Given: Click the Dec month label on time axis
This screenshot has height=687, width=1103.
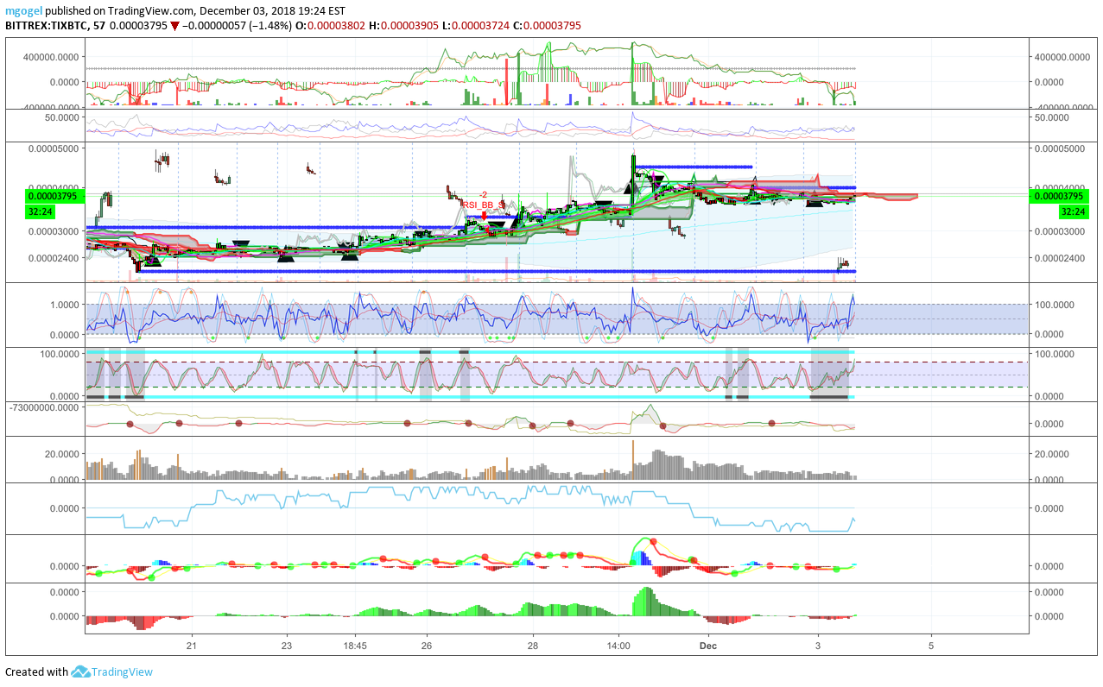Looking at the screenshot, I should pyautogui.click(x=708, y=646).
